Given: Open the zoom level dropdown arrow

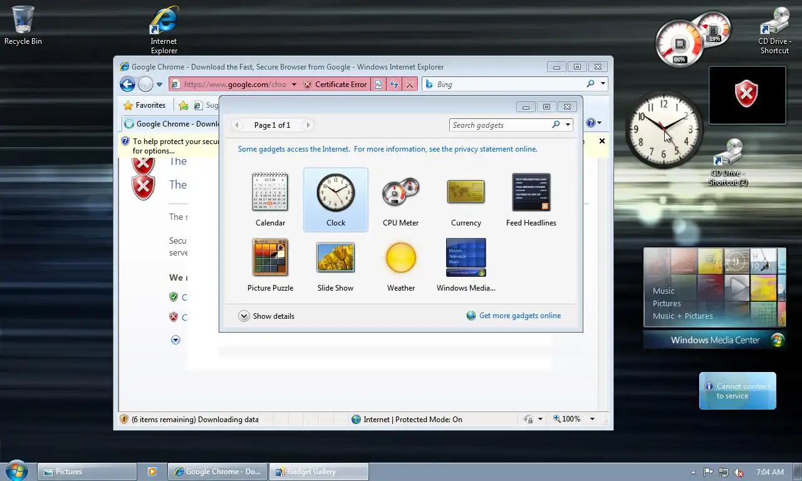Looking at the screenshot, I should [592, 419].
